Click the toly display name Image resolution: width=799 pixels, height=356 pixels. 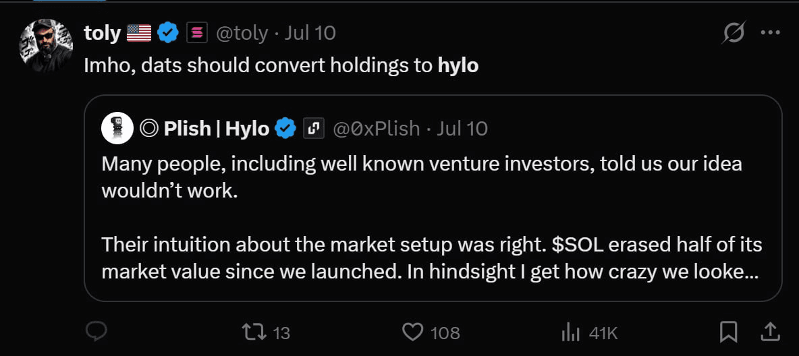(103, 33)
